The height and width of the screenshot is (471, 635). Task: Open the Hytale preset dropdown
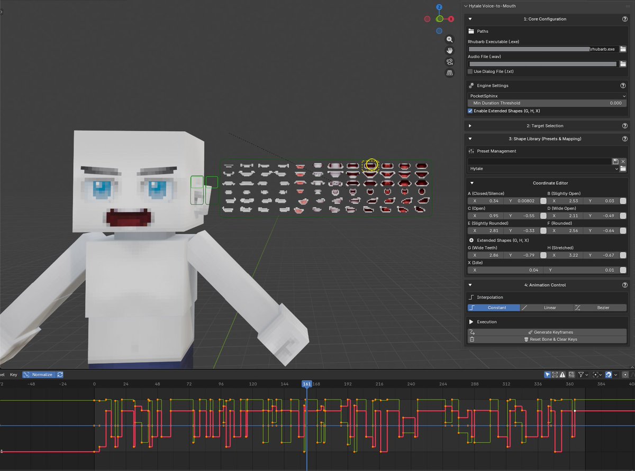[543, 169]
